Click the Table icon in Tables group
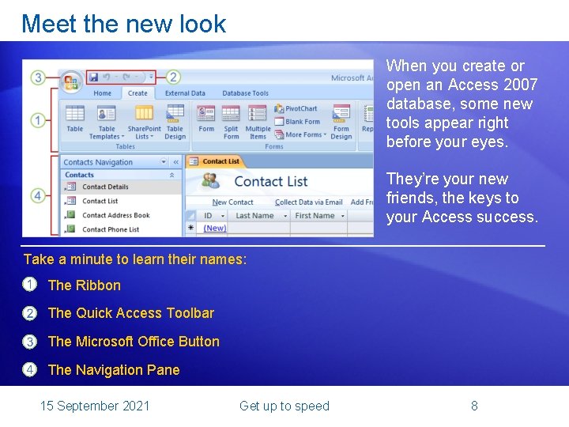Image resolution: width=569 pixels, height=427 pixels. coord(75,119)
